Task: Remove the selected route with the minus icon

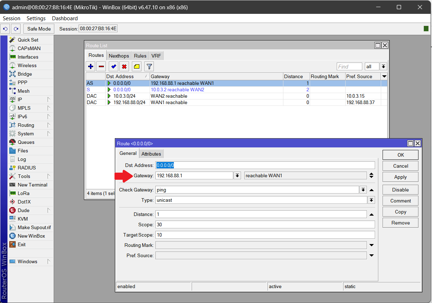Action: 102,66
